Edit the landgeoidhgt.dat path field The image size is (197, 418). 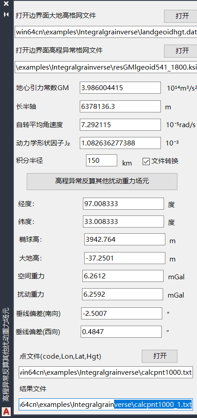106,32
